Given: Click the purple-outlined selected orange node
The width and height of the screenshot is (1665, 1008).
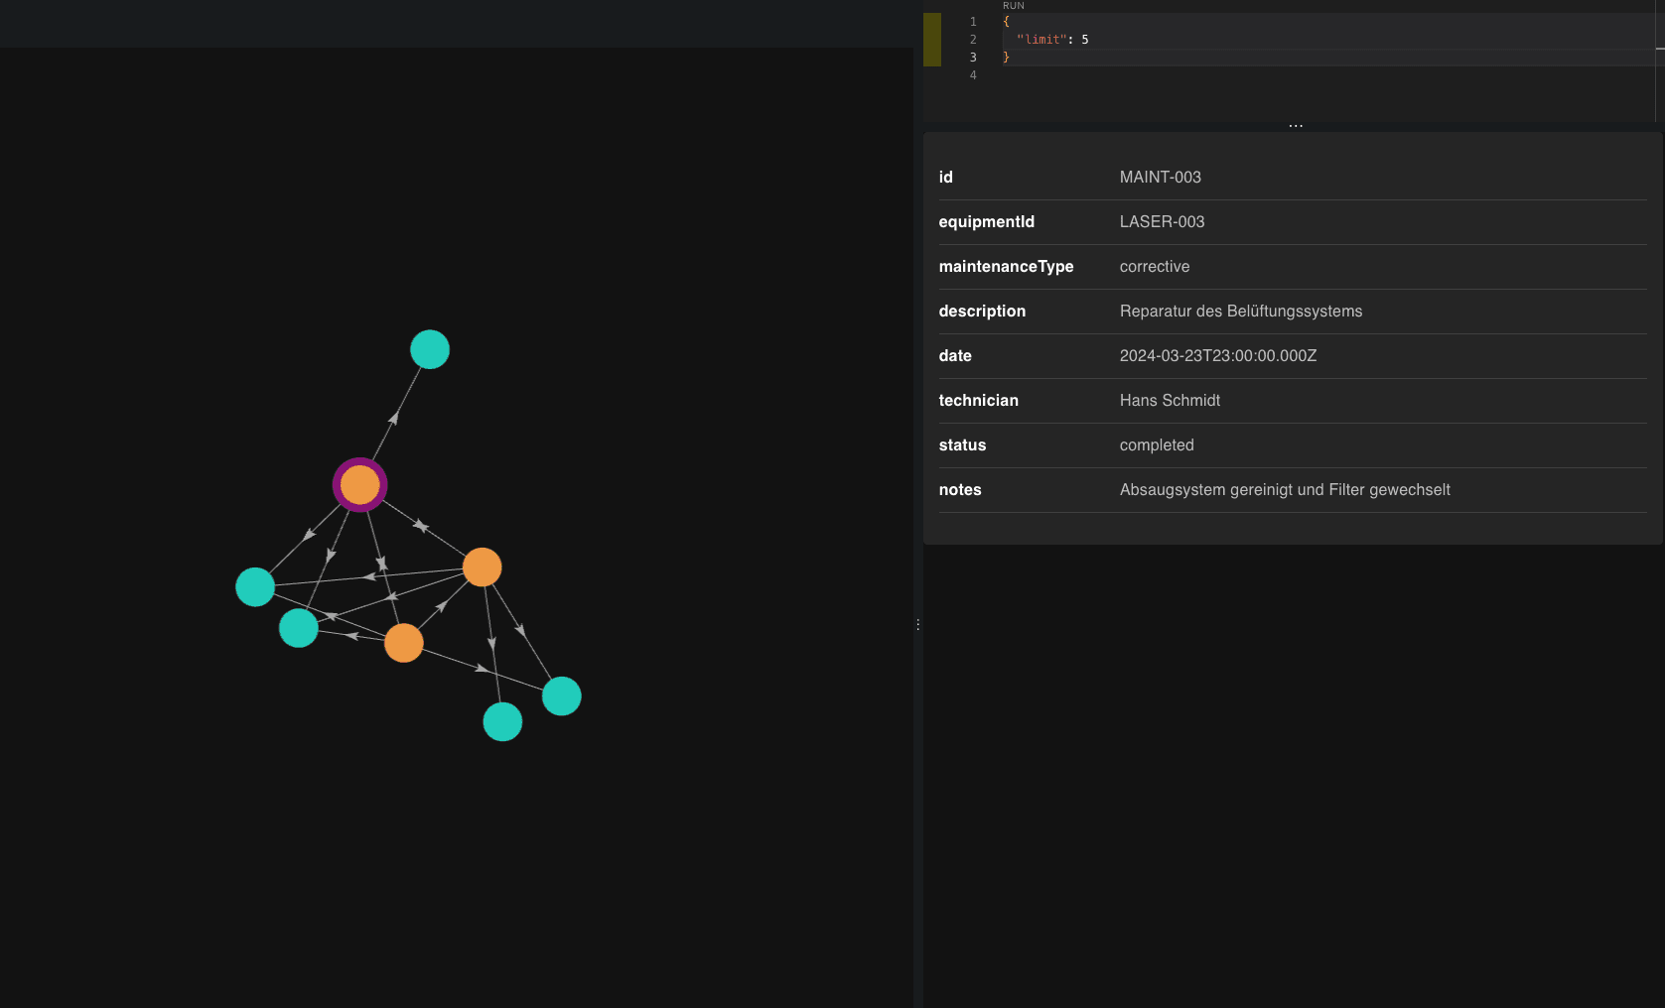Looking at the screenshot, I should 359,485.
